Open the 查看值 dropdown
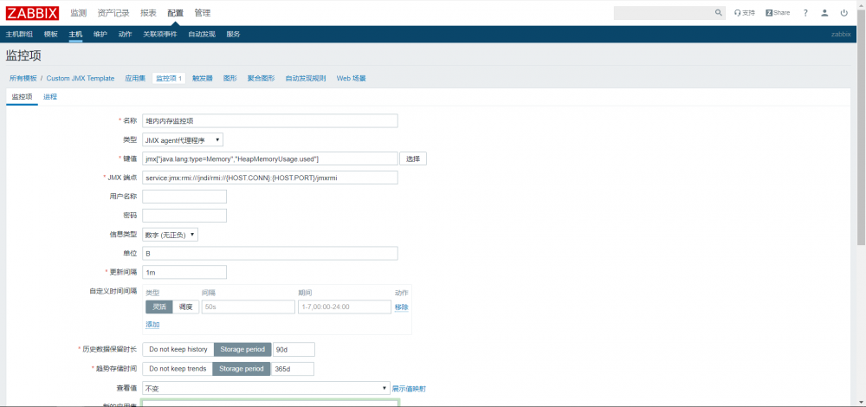 (266, 388)
